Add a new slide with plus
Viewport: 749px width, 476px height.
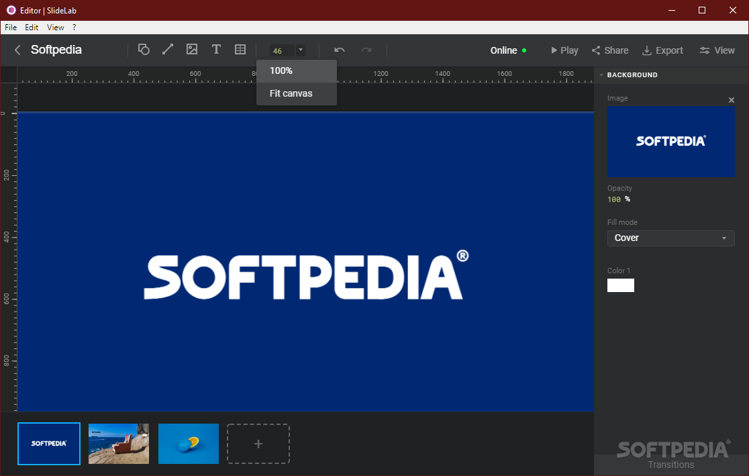[258, 444]
